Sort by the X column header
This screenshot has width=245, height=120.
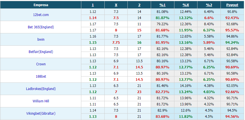pyautogui.click(x=116, y=5)
